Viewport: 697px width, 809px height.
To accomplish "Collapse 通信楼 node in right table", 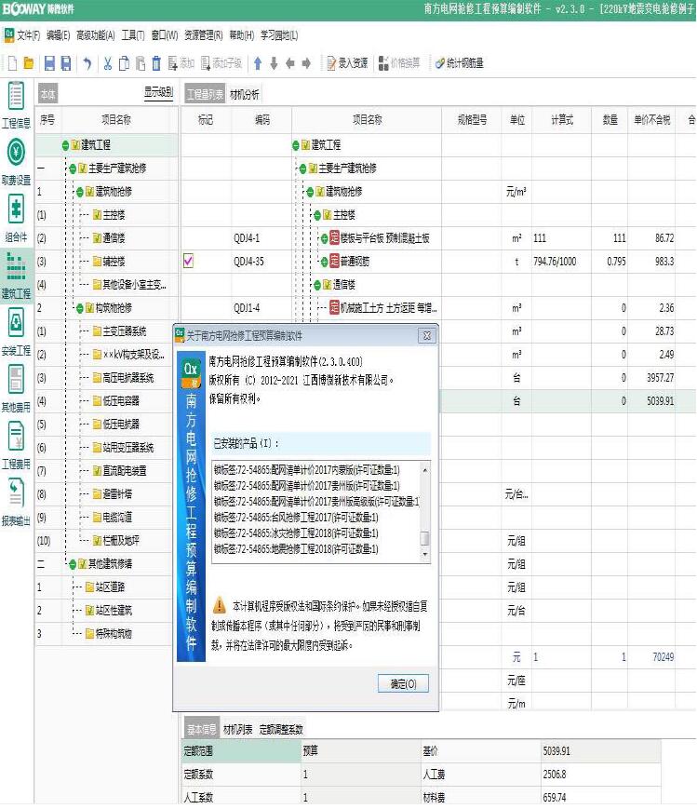I will click(317, 285).
